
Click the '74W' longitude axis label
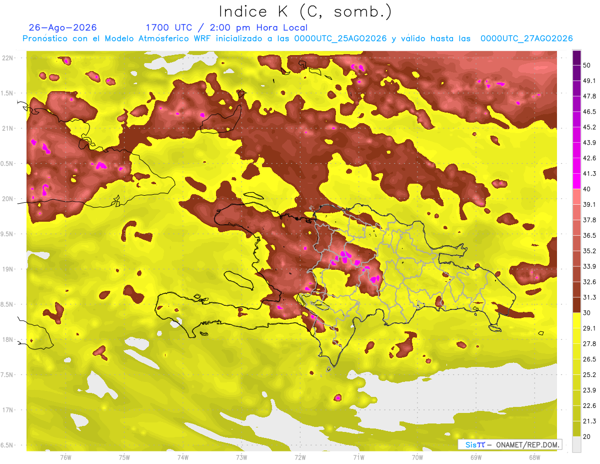(183, 457)
